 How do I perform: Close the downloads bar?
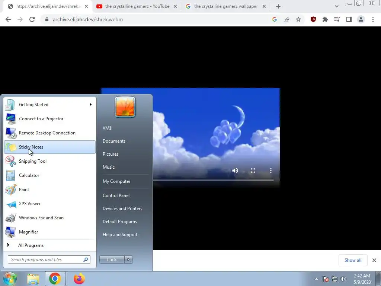pyautogui.click(x=374, y=260)
